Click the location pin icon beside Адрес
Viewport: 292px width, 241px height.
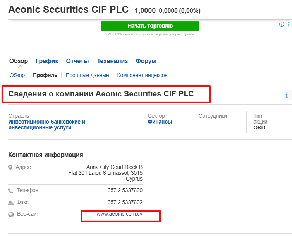(10, 167)
